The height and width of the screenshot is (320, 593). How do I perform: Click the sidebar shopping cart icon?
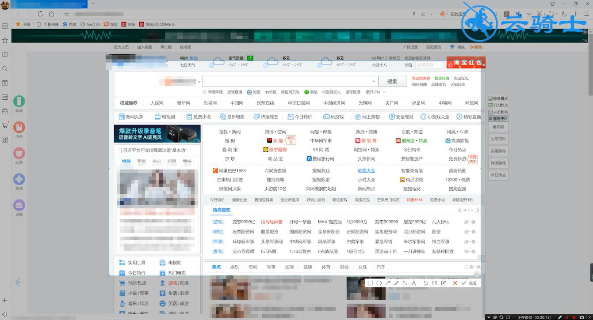pyautogui.click(x=5, y=125)
